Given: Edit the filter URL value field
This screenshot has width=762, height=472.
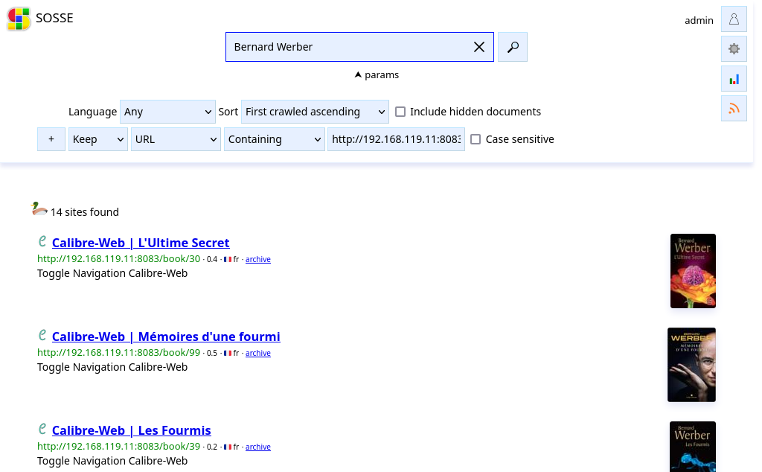Looking at the screenshot, I should pos(396,139).
